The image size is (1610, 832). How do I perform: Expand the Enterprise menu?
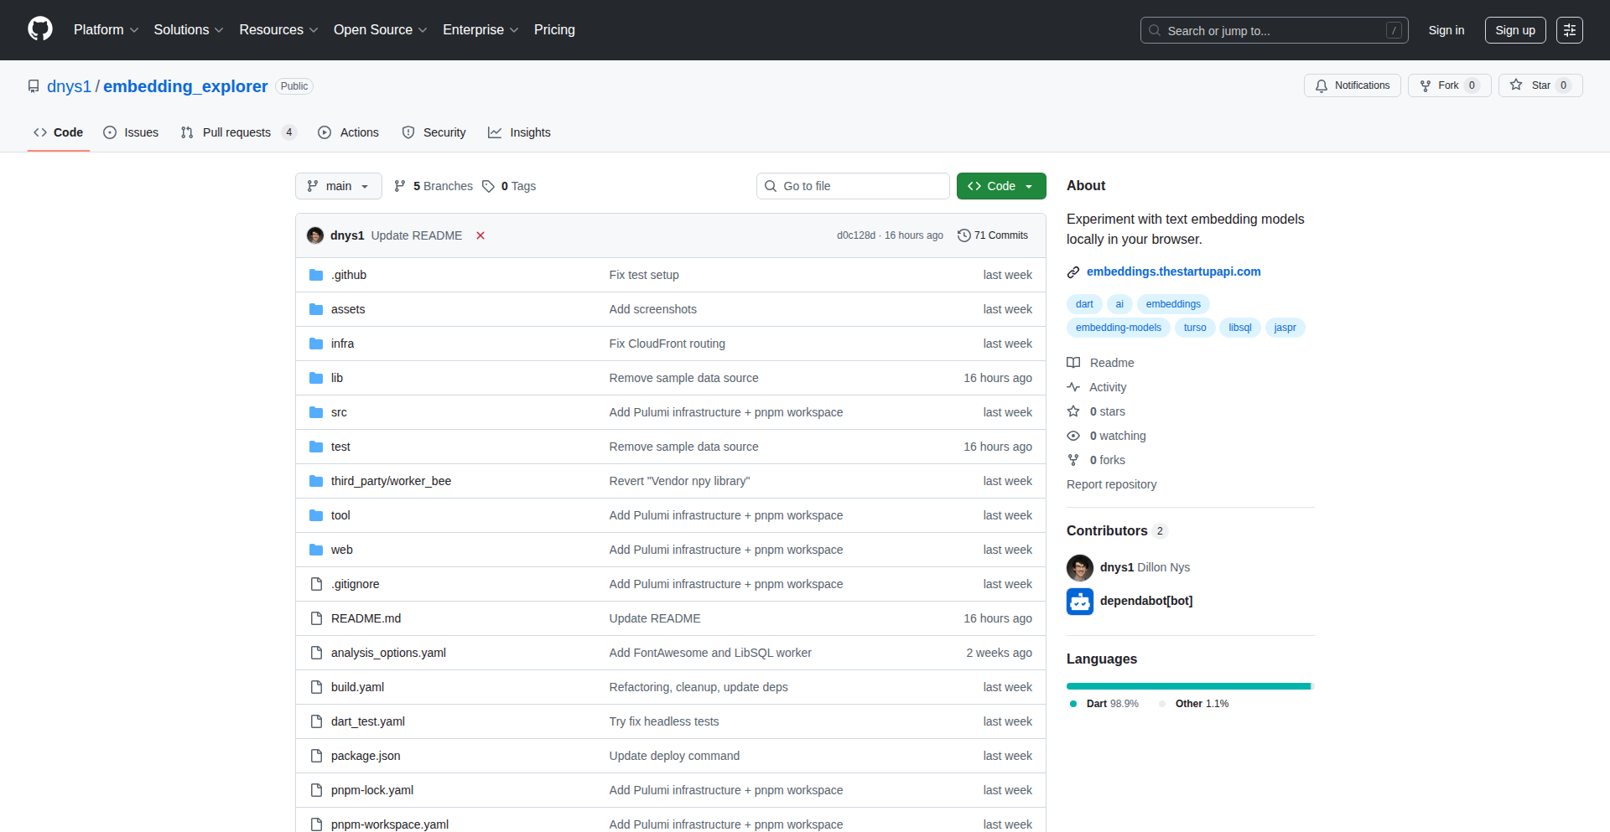point(480,29)
